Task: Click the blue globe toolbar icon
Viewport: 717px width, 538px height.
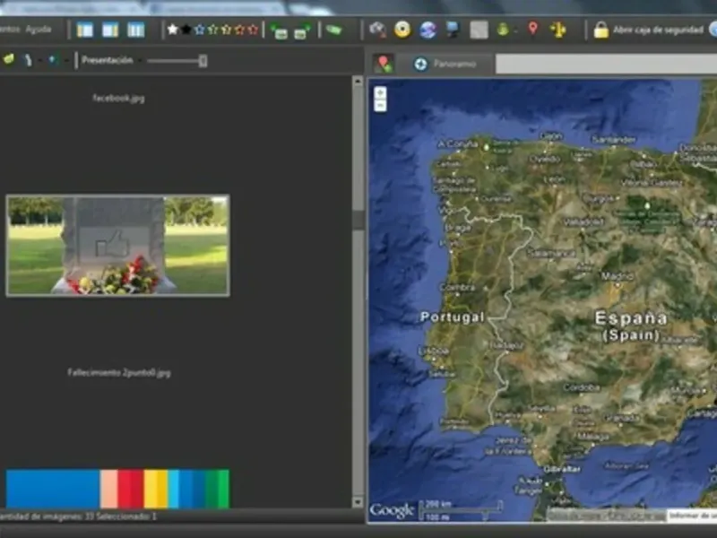Action: click(428, 30)
